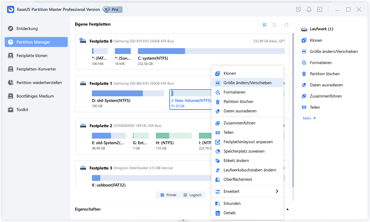Click Festplatte 3 disk header
The image size is (370, 222).
point(101,168)
